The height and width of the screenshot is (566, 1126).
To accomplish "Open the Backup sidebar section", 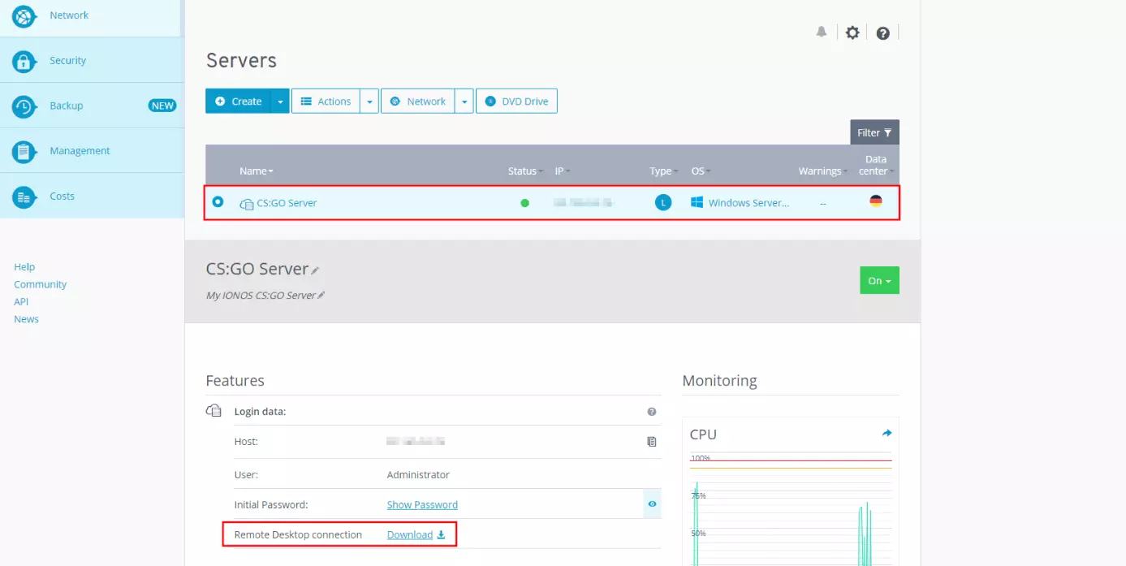I will [92, 106].
